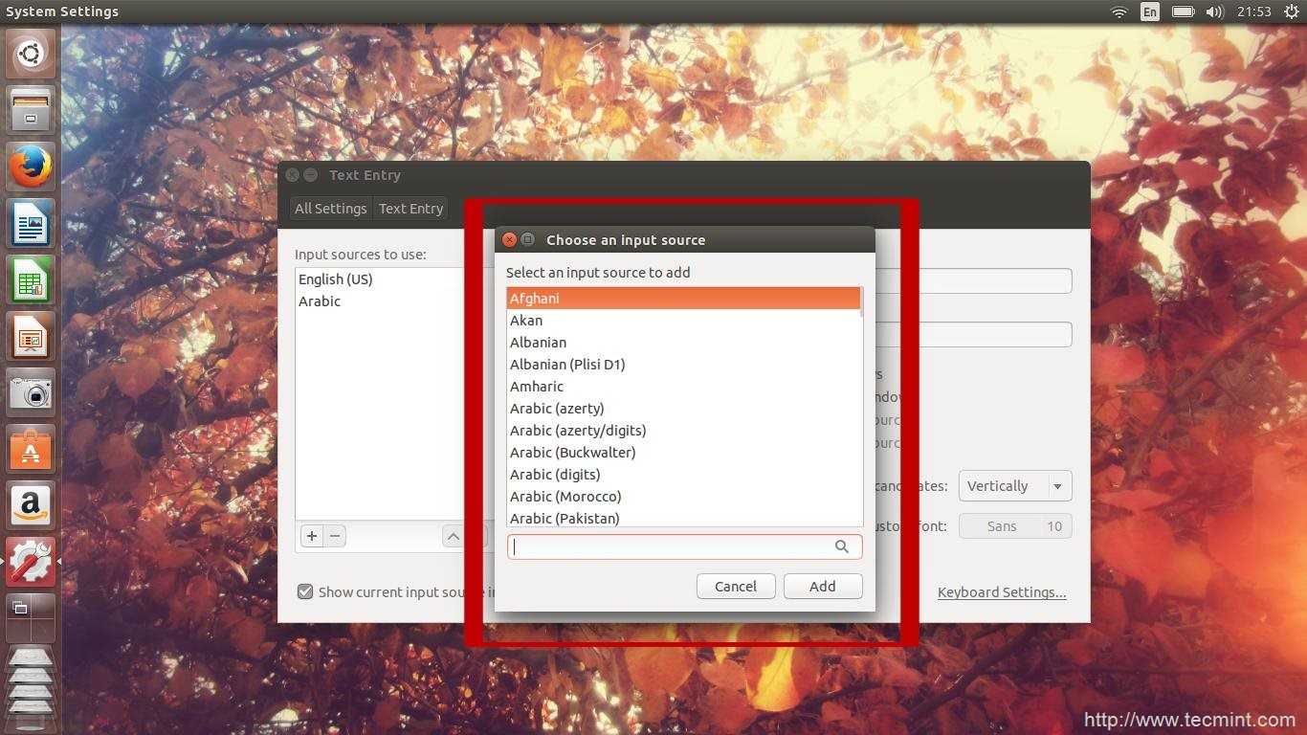1307x735 pixels.
Task: Add an input source with the plus button
Action: pyautogui.click(x=312, y=536)
